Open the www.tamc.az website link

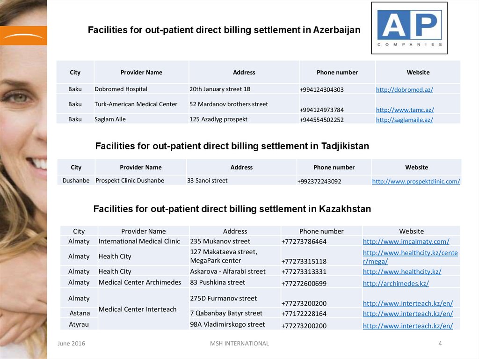pyautogui.click(x=405, y=110)
